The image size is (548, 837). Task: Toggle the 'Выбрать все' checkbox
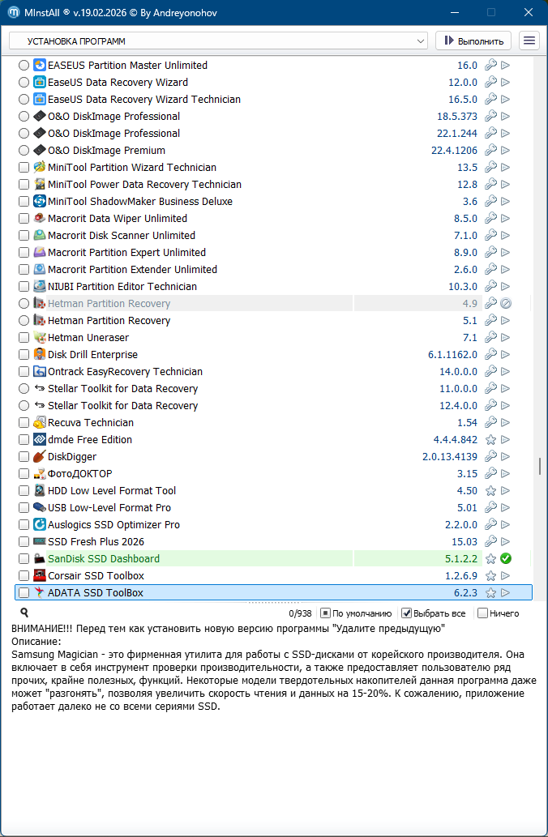coord(407,613)
